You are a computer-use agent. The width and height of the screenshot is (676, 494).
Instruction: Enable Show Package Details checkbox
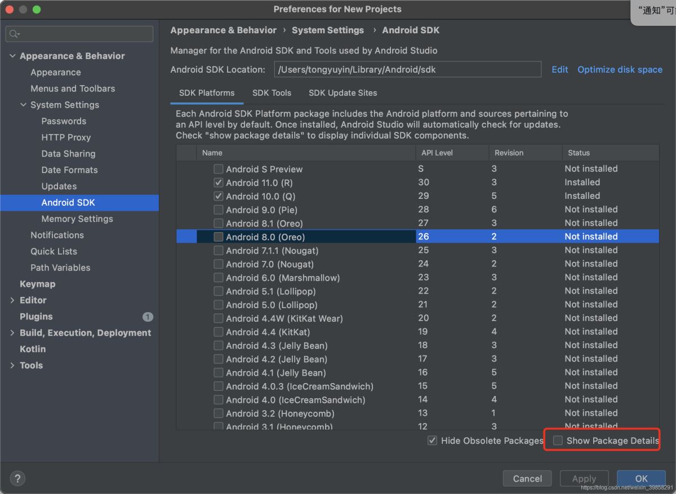tap(558, 440)
